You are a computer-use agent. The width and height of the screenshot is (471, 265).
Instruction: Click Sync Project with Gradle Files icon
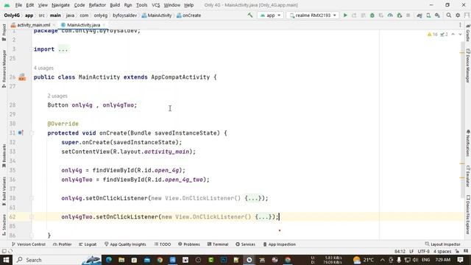click(419, 15)
